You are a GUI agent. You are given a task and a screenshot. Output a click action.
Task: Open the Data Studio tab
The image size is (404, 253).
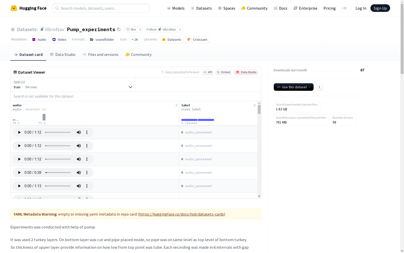(63, 55)
